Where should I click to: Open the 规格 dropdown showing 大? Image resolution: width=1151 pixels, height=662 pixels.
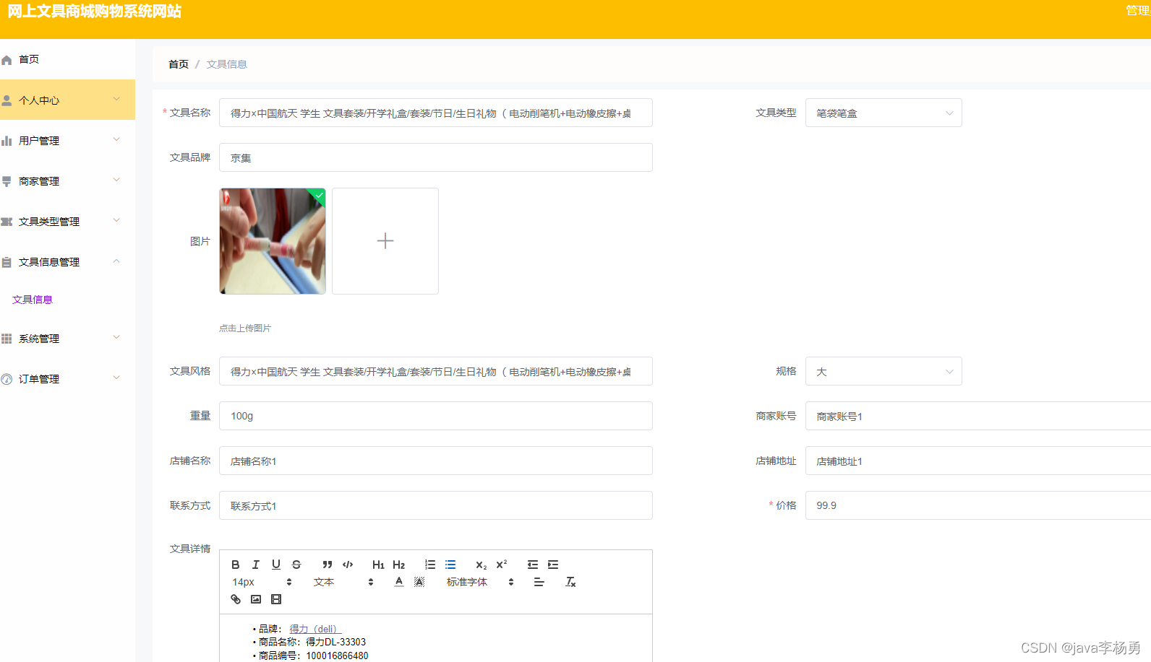point(883,371)
